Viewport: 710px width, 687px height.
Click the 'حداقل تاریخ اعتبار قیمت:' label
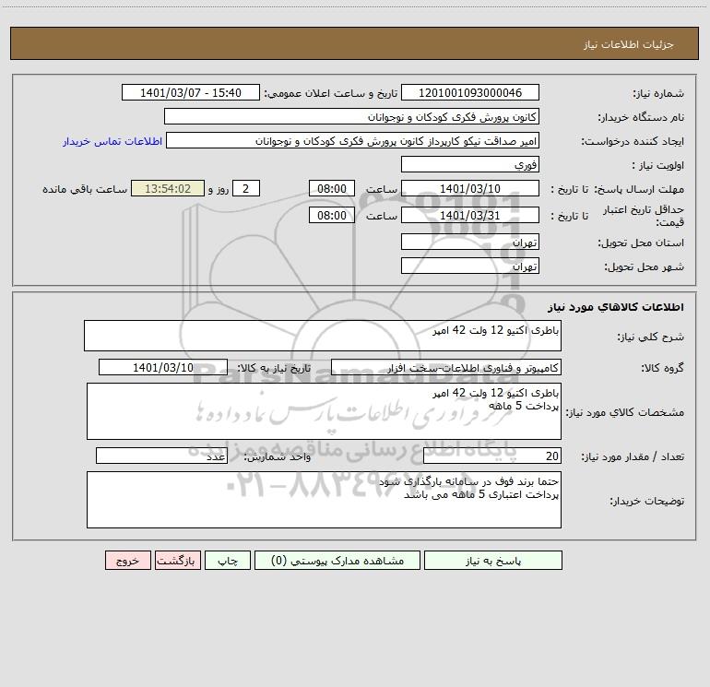click(x=644, y=216)
